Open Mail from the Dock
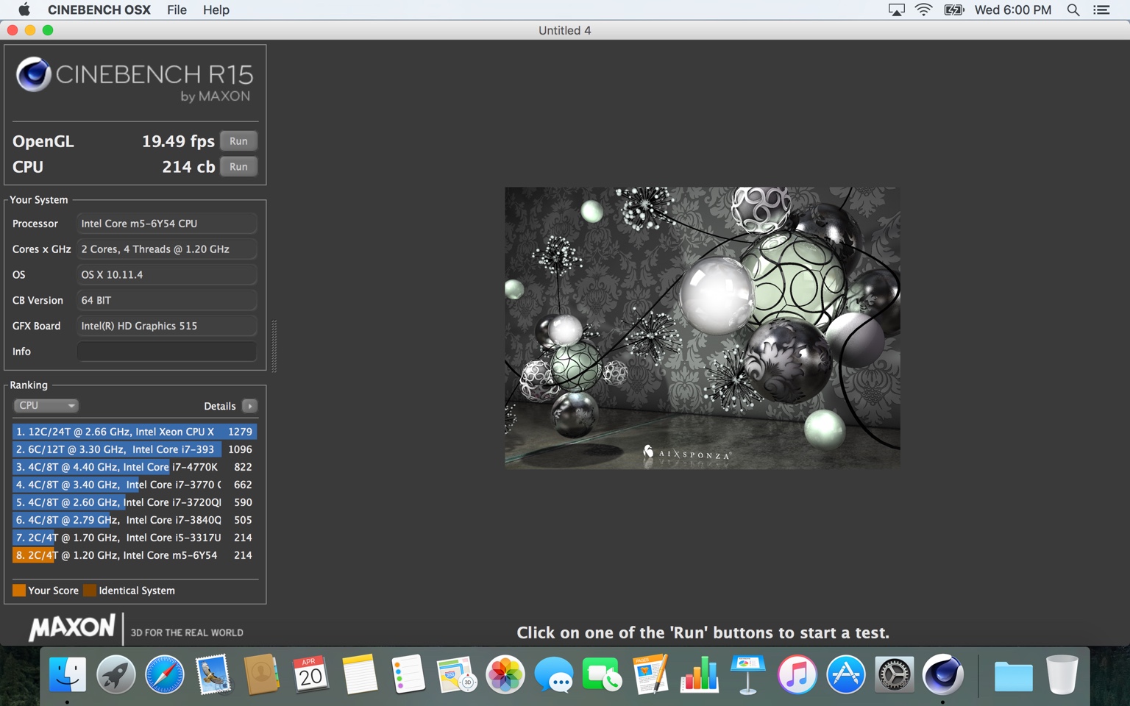Screen dimensions: 1130x706 tap(213, 674)
